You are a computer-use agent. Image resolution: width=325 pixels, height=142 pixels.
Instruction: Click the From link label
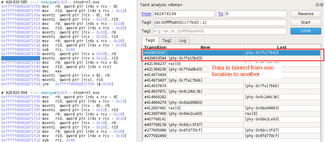146,14
